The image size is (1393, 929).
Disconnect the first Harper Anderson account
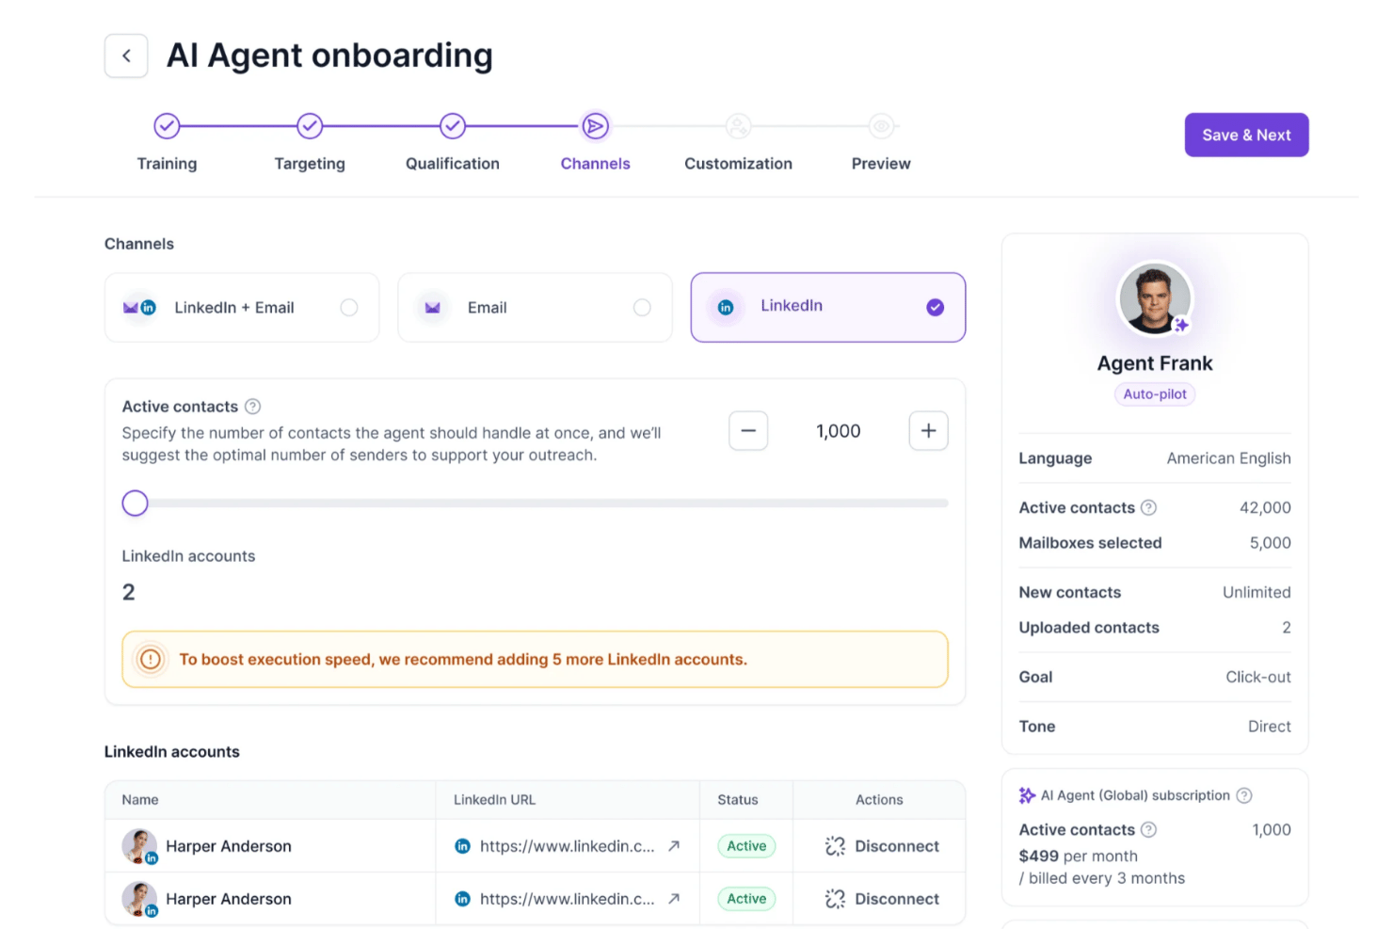point(882,846)
